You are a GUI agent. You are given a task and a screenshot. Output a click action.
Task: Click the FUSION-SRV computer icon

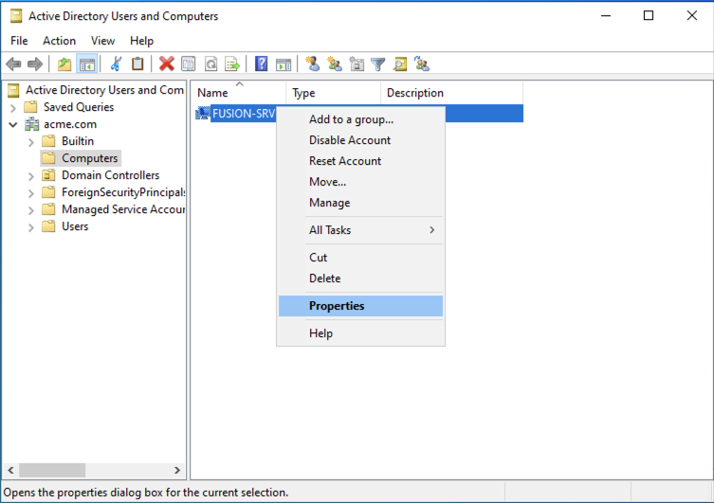pyautogui.click(x=203, y=114)
